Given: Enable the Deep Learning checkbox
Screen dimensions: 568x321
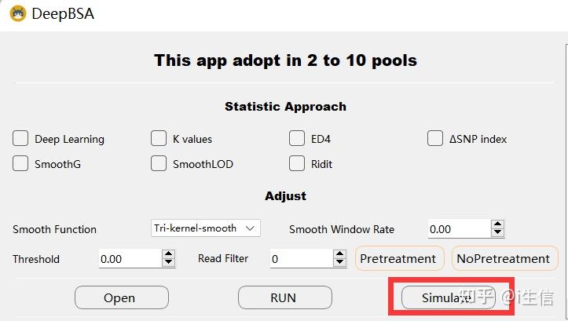Looking at the screenshot, I should point(20,139).
